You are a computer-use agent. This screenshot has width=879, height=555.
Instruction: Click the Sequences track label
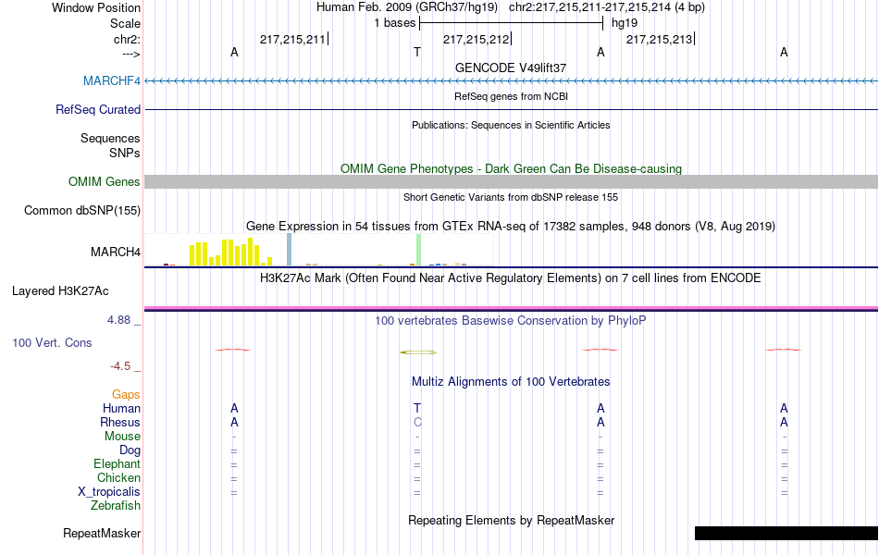click(x=110, y=138)
